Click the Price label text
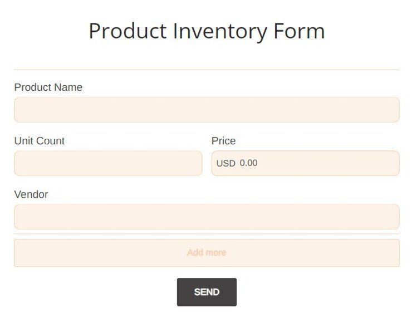Viewport: 412px width, 317px height. tap(223, 141)
